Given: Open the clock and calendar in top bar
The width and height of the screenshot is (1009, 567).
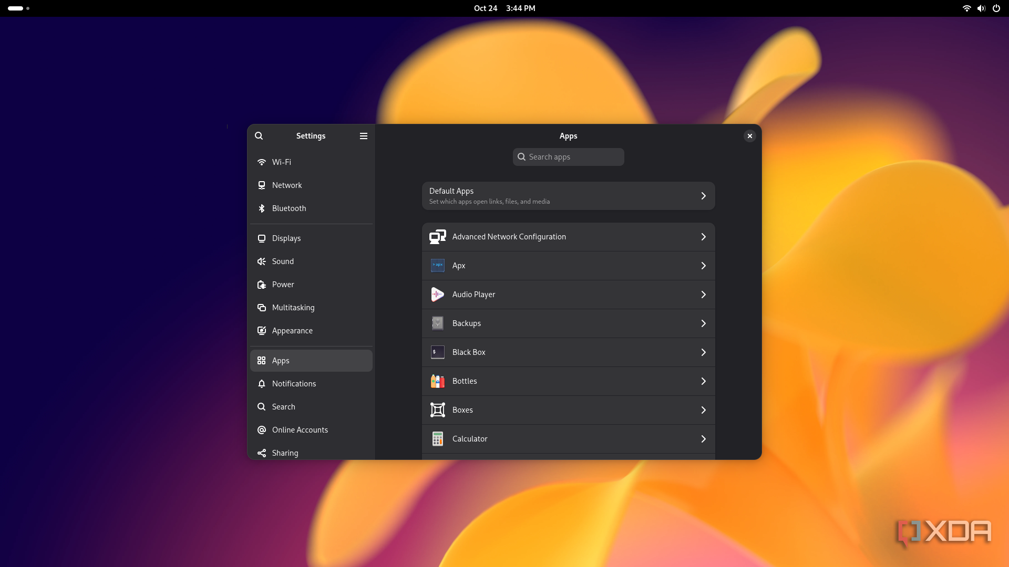Looking at the screenshot, I should point(504,8).
